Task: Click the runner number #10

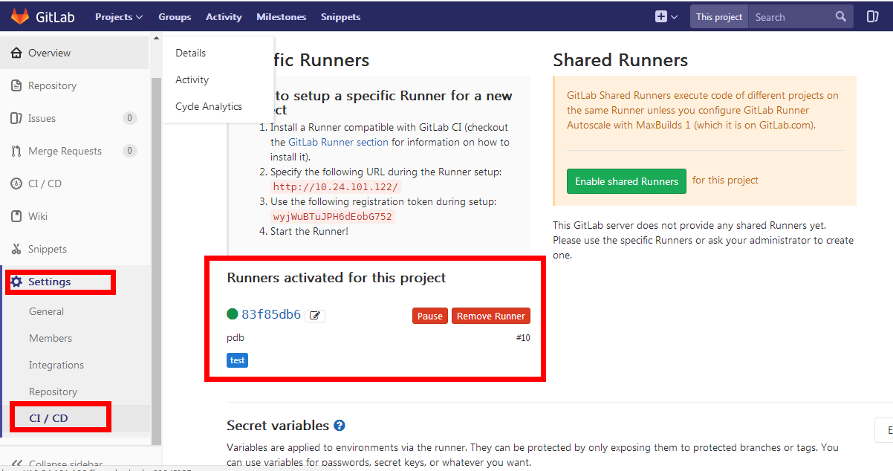Action: [523, 338]
